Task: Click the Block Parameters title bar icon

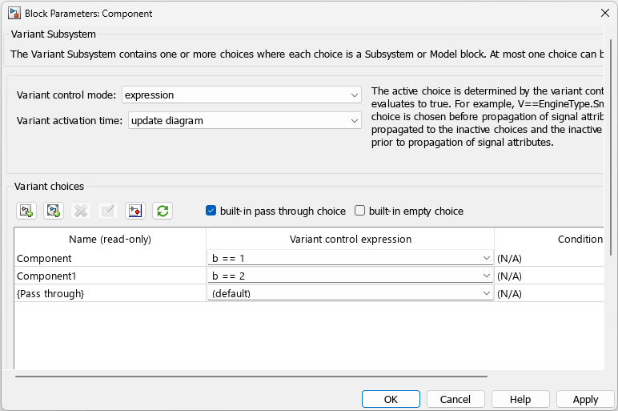Action: 14,13
